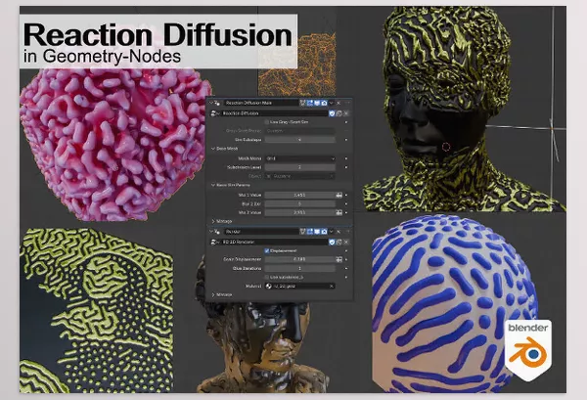Collapse the Reaction Diffusion Main modifier panel
This screenshot has height=400, width=587.
click(x=210, y=103)
